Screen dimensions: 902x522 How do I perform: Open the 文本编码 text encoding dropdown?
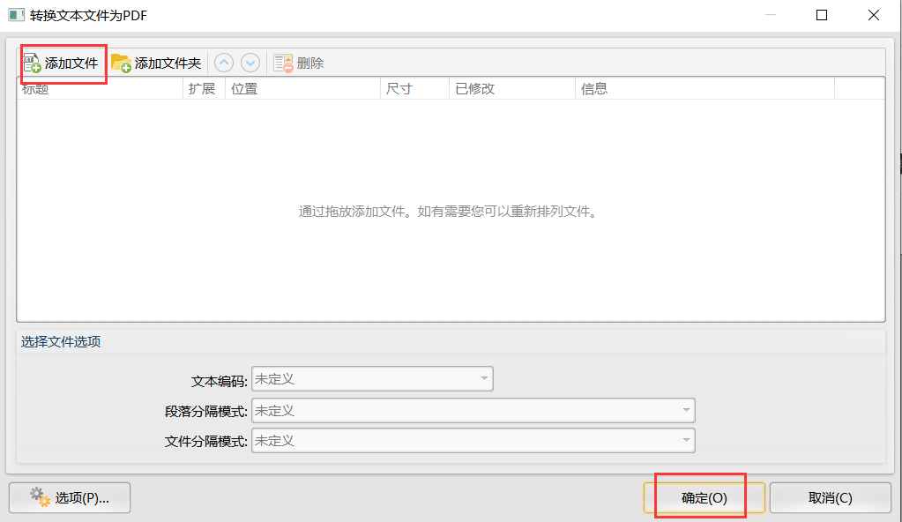pos(372,379)
